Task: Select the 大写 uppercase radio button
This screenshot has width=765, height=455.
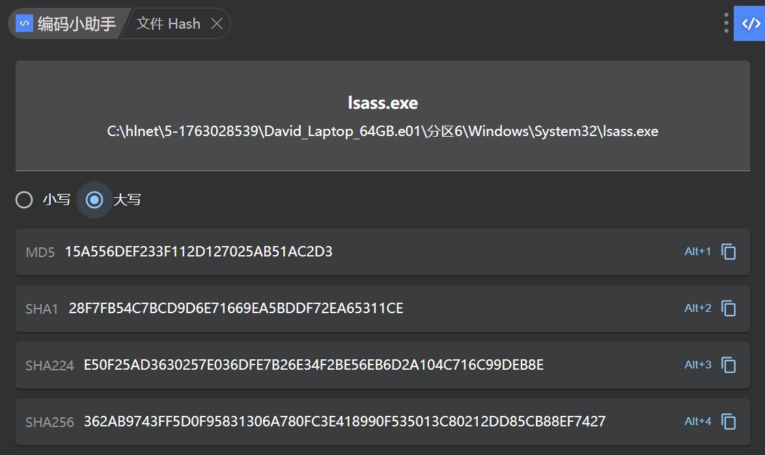Action: pyautogui.click(x=94, y=200)
